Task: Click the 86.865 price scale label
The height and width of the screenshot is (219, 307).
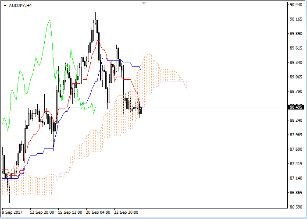Action: point(296,193)
